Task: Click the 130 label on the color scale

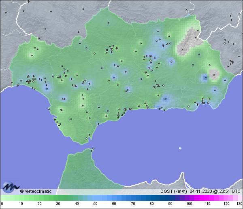Action: pos(239,204)
